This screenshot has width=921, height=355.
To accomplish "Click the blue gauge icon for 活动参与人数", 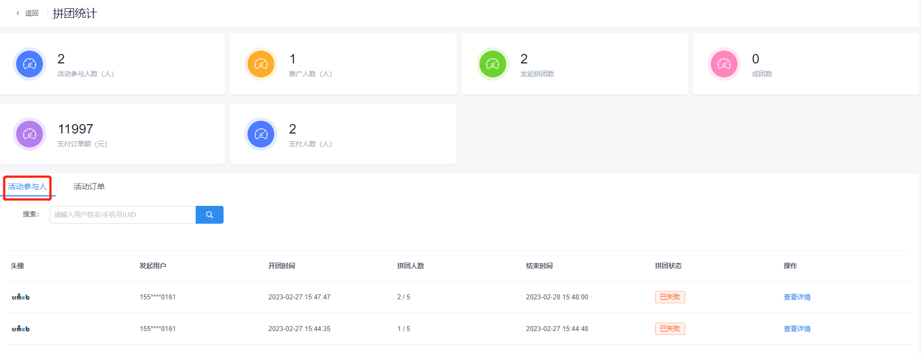I will coord(30,64).
